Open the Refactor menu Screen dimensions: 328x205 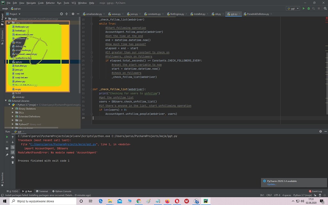tap(50, 3)
